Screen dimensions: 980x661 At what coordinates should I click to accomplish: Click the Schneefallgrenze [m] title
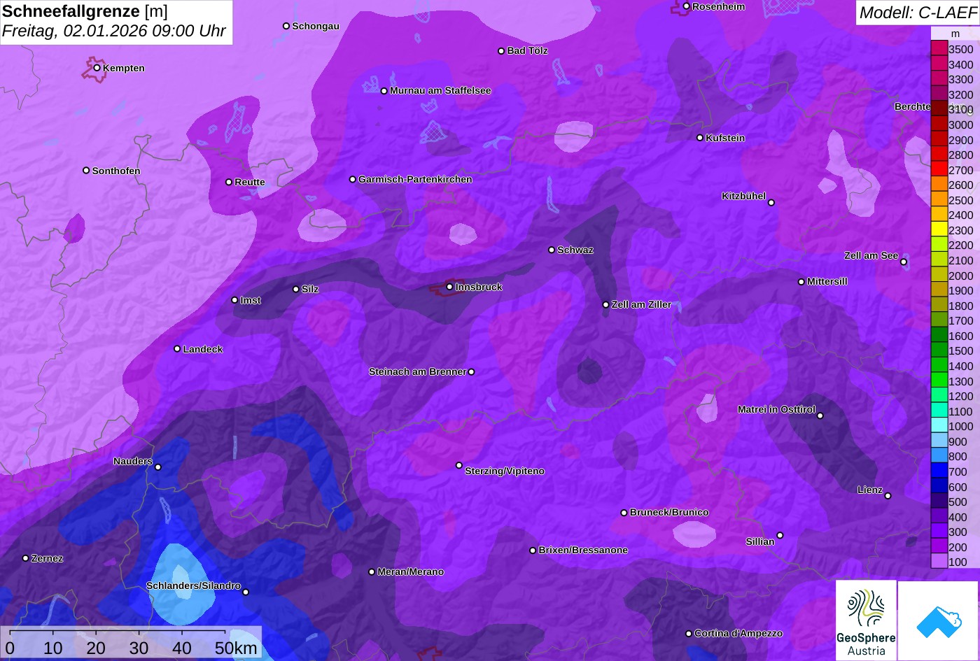pyautogui.click(x=85, y=11)
